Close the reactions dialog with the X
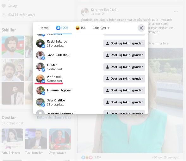Screen dimensions: 186x161 tap(141, 28)
